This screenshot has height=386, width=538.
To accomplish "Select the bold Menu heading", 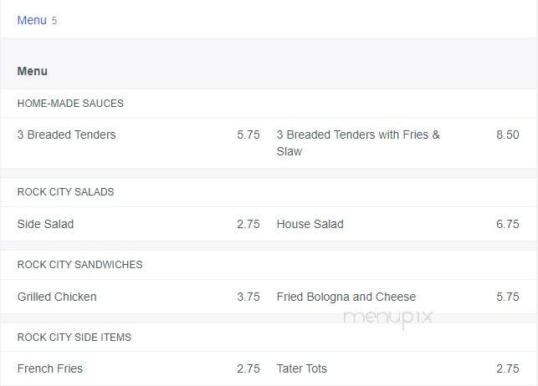I will click(x=33, y=71).
